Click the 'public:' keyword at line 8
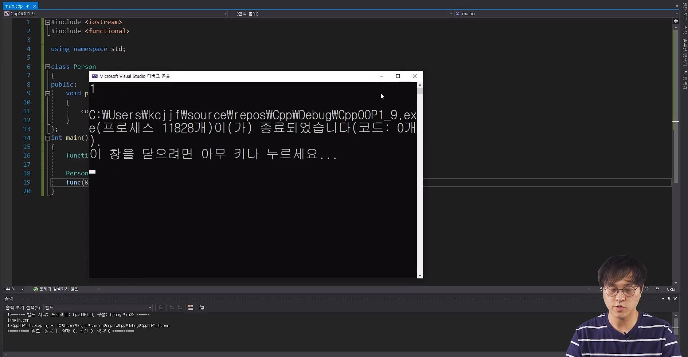688x357 pixels. pos(64,84)
